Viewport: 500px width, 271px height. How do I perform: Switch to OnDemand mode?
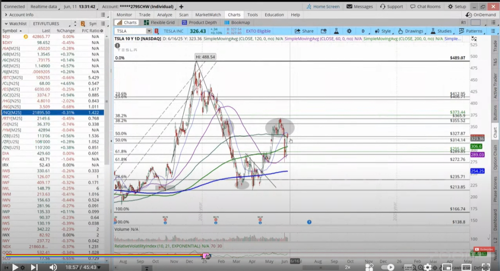coord(481,15)
